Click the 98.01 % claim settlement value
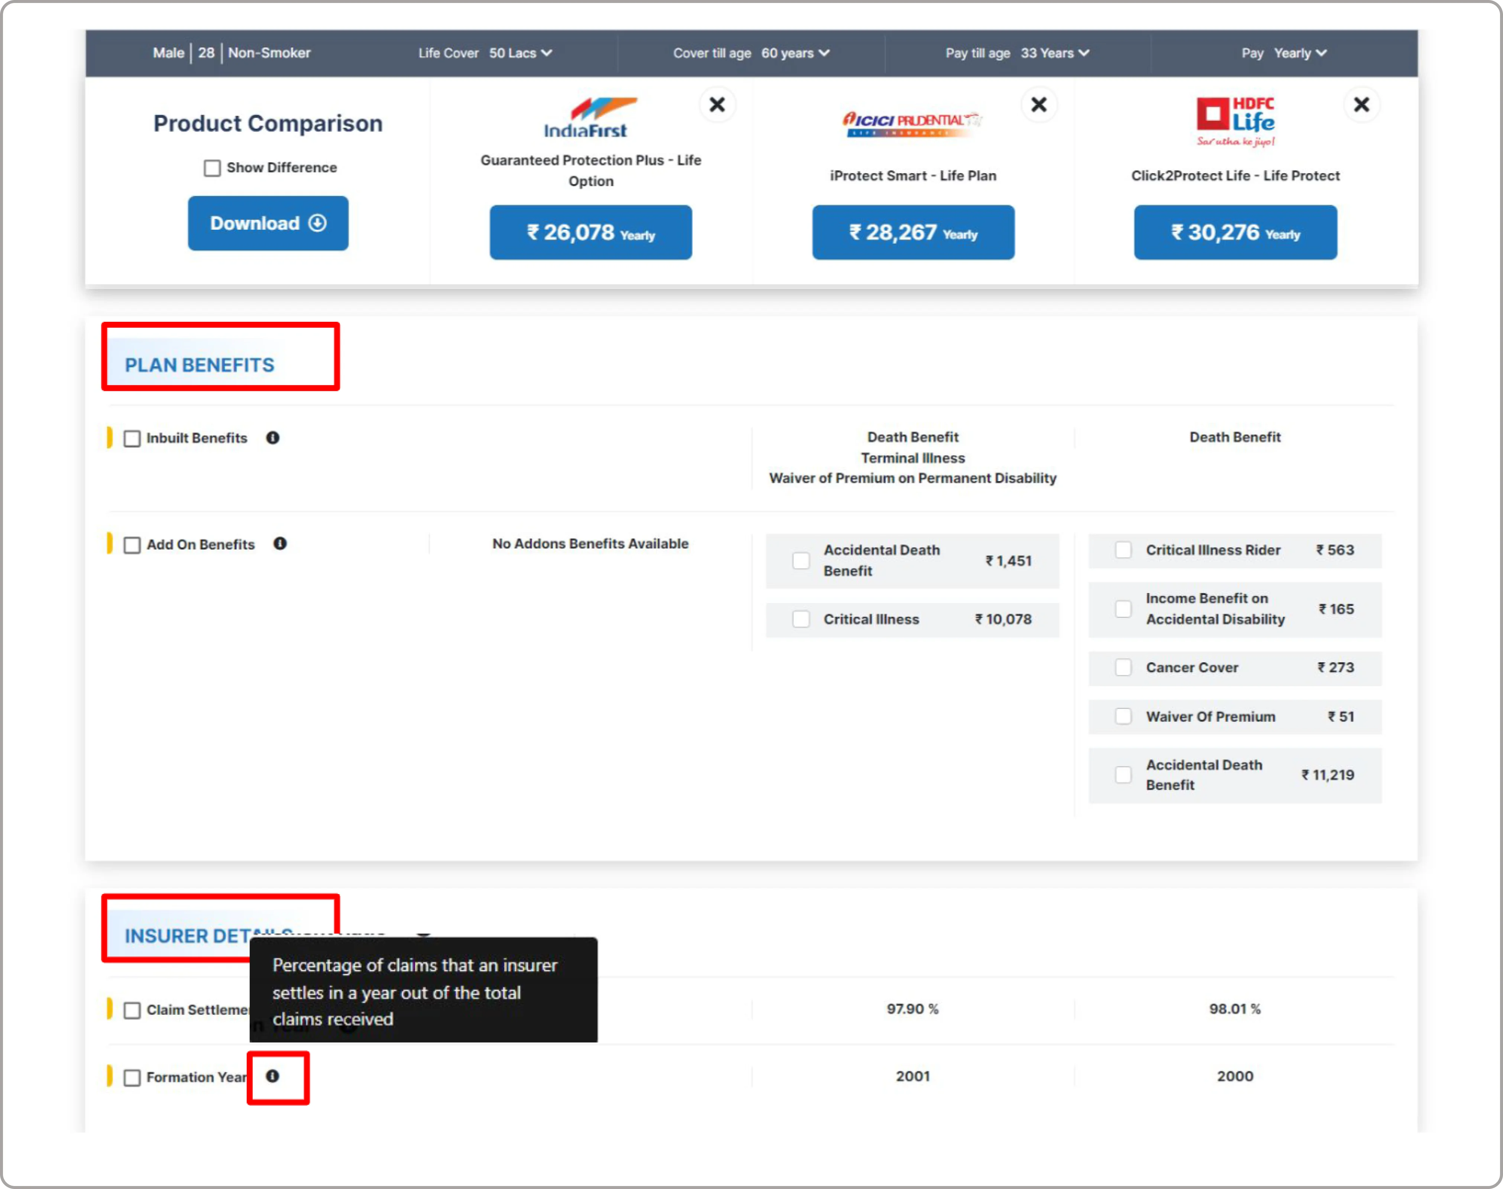 click(x=1235, y=1009)
